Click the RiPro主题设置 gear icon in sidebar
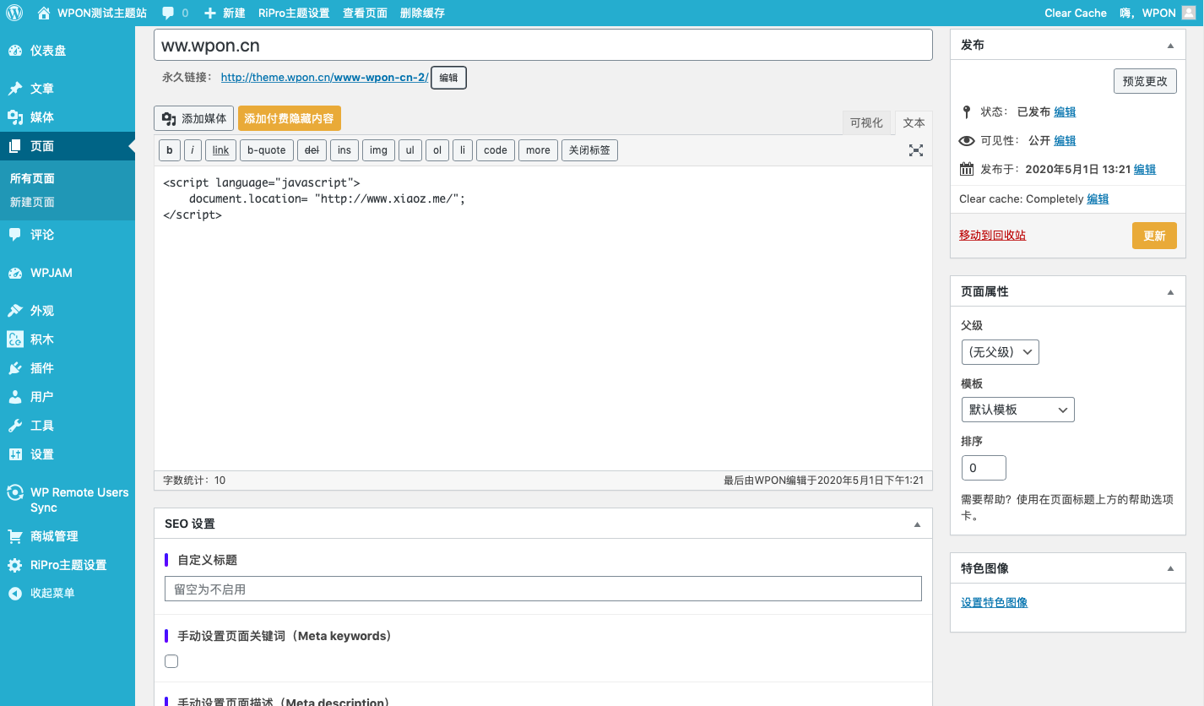Viewport: 1204px width, 706px height. pyautogui.click(x=15, y=565)
